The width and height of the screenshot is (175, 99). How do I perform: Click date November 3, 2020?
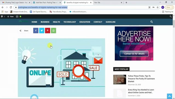(134, 96)
